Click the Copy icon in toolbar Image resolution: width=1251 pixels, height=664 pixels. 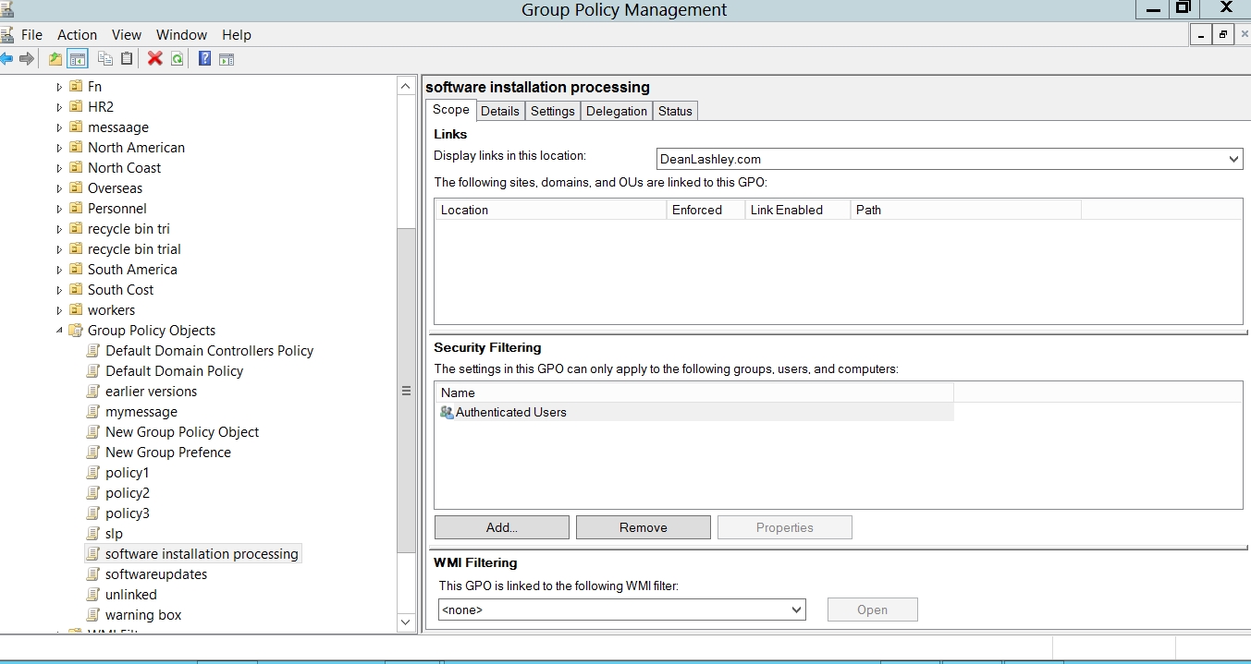105,59
